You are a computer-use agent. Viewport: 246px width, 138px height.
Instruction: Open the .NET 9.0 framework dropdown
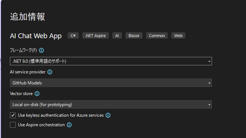pos(111,61)
